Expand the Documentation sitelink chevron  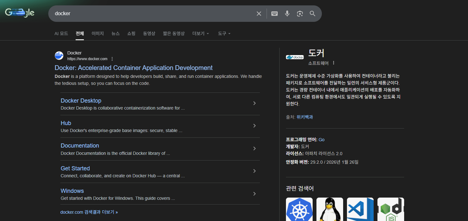254,148
